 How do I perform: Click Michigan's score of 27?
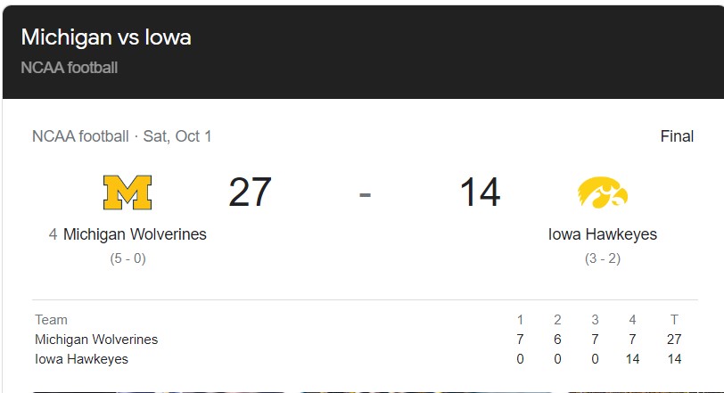pos(250,192)
